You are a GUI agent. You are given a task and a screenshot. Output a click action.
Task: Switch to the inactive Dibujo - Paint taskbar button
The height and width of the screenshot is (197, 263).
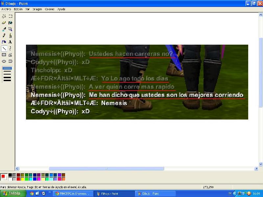[155, 193]
